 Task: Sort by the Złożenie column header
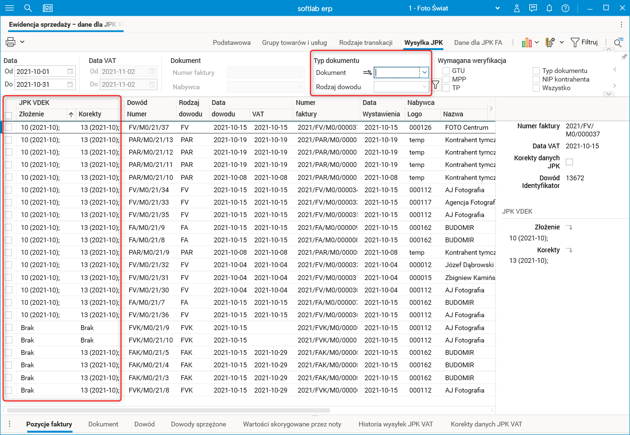pos(31,114)
